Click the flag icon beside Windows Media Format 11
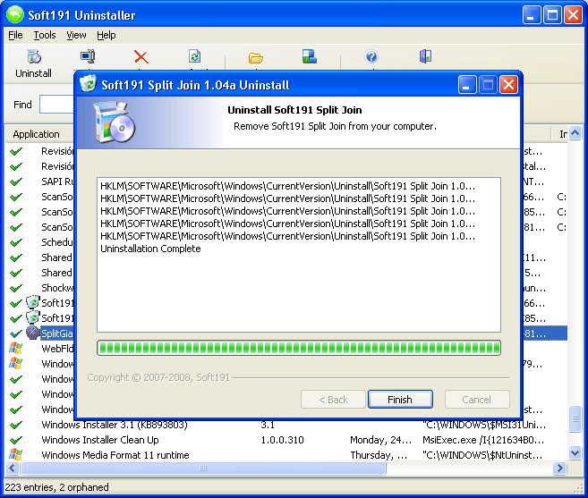The image size is (588, 498). (16, 454)
